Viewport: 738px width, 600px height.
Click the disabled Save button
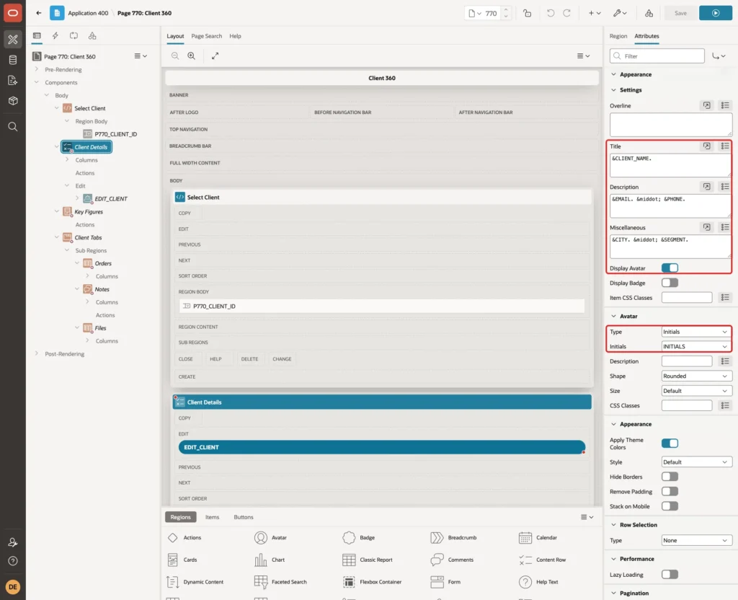680,13
